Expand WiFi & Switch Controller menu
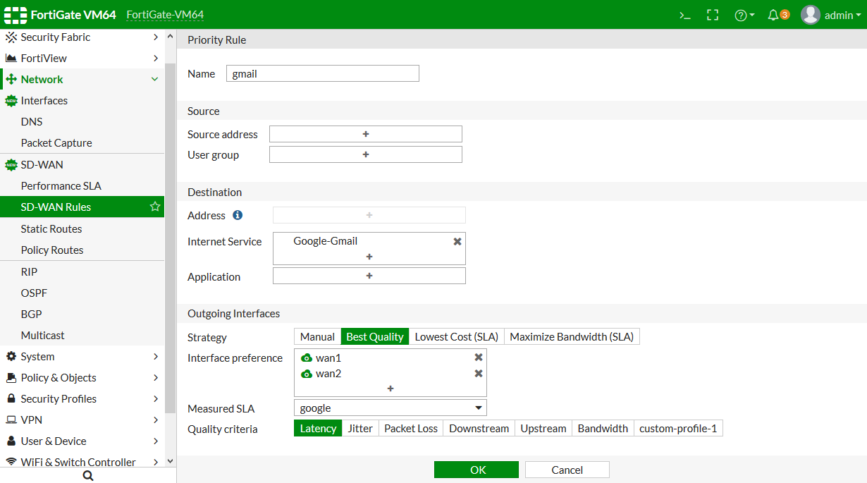Screen dimensions: 867x483 coord(82,462)
